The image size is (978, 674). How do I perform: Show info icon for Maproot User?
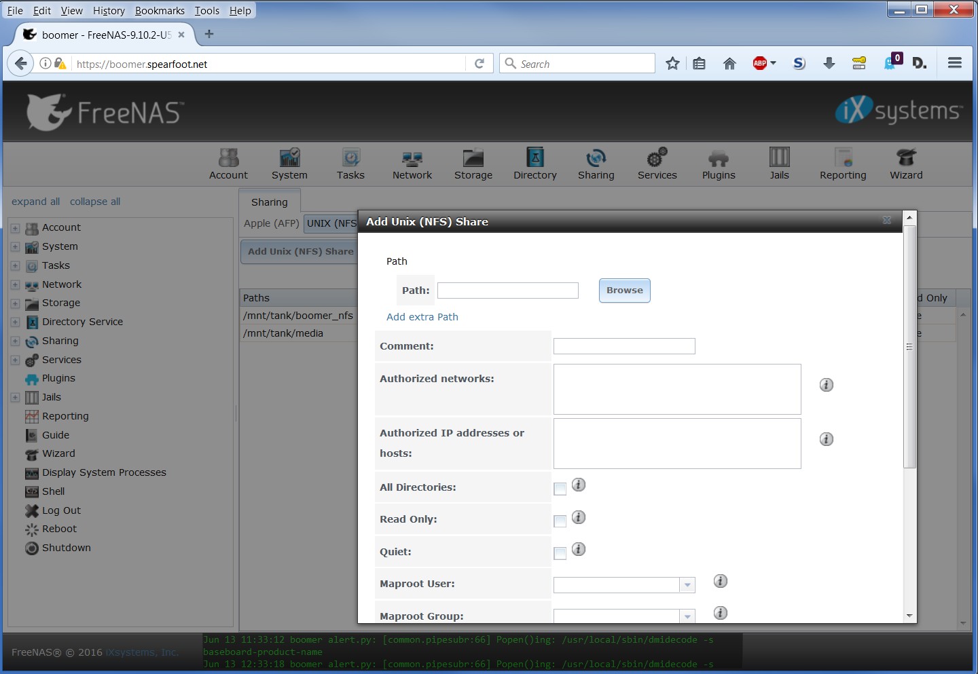coord(721,581)
